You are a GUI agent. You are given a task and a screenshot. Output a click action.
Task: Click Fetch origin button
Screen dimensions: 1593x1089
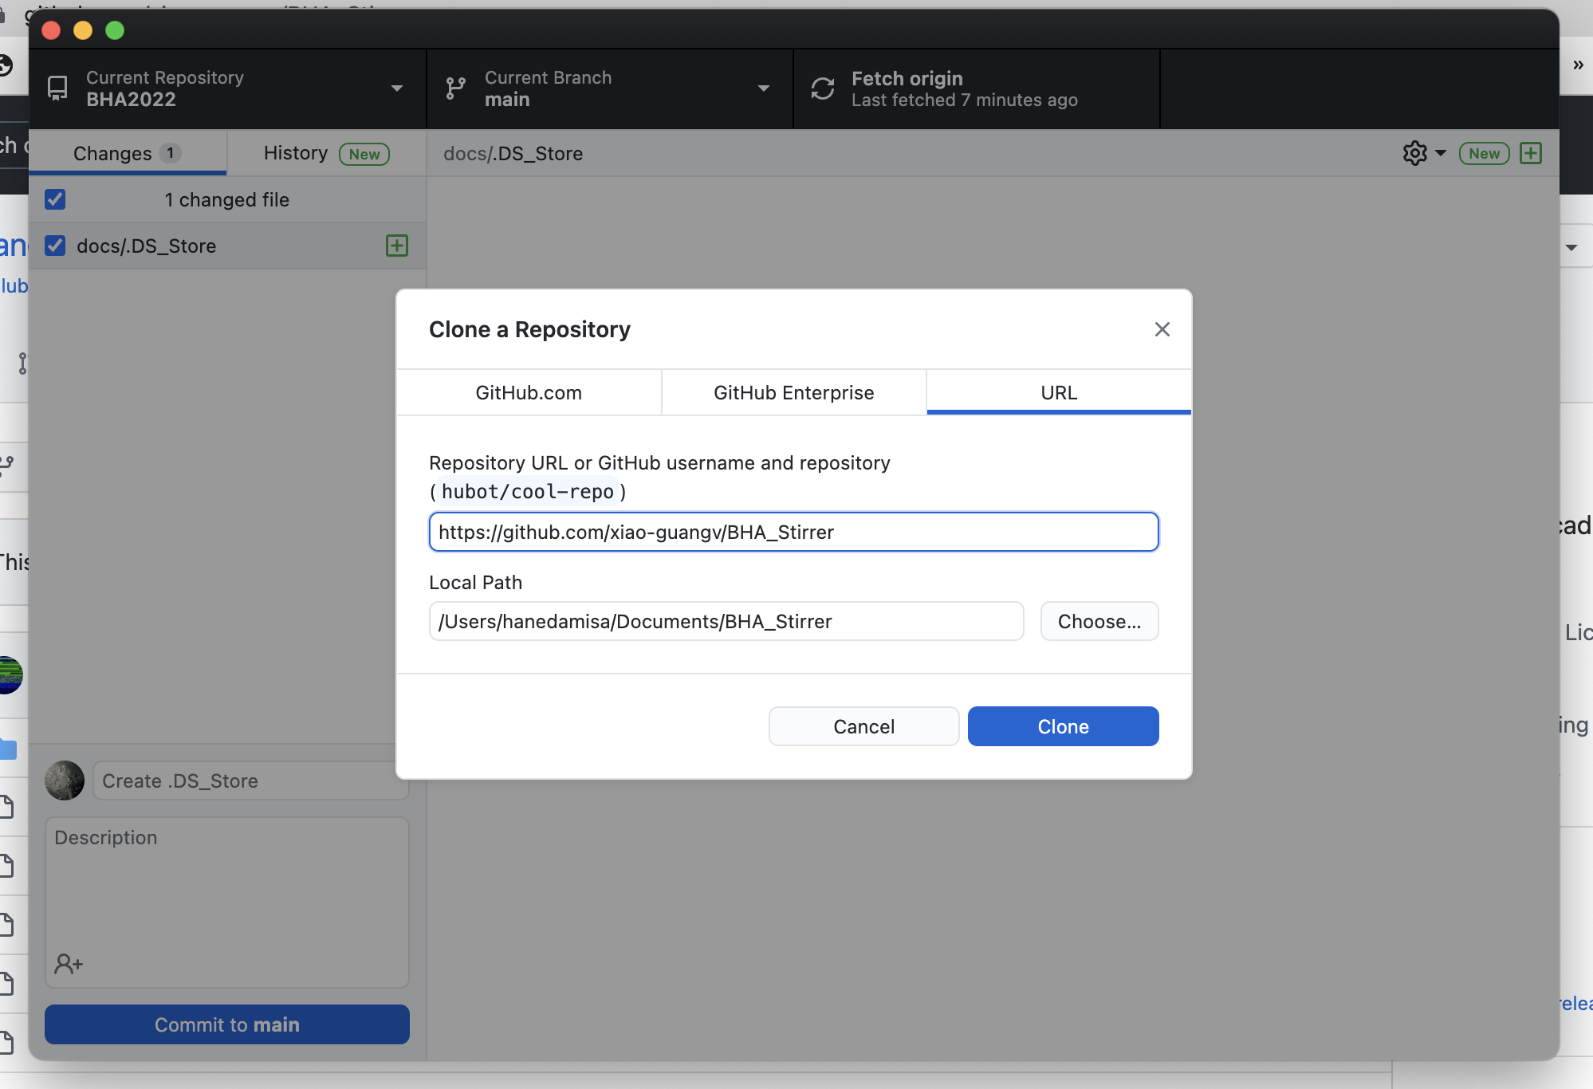point(977,88)
